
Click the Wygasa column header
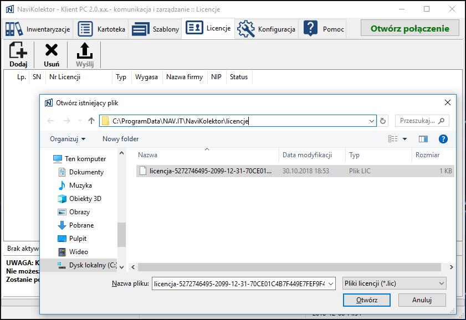point(146,77)
